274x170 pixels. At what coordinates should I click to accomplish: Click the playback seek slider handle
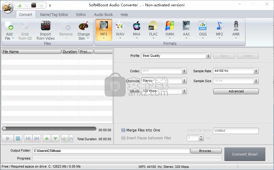[x=5, y=129]
